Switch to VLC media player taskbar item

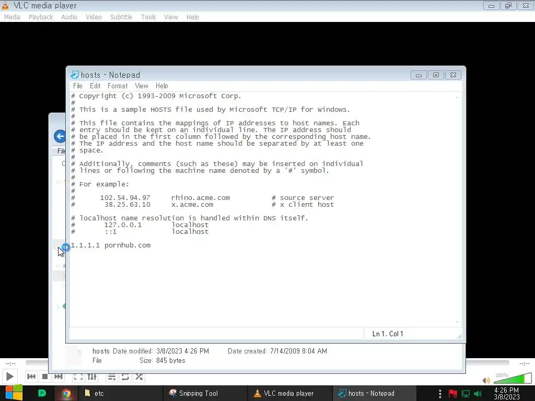(289, 394)
